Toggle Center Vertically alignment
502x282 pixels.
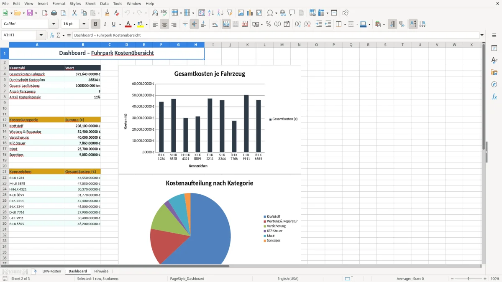[194, 24]
